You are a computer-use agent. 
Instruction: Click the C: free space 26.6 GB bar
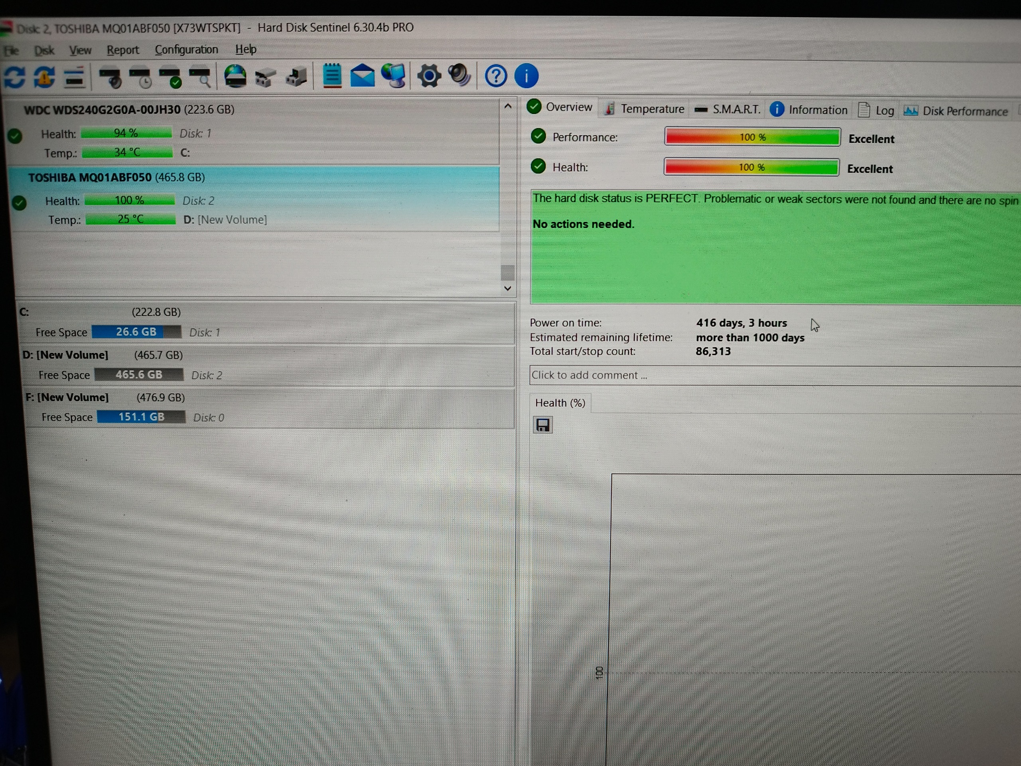click(136, 332)
